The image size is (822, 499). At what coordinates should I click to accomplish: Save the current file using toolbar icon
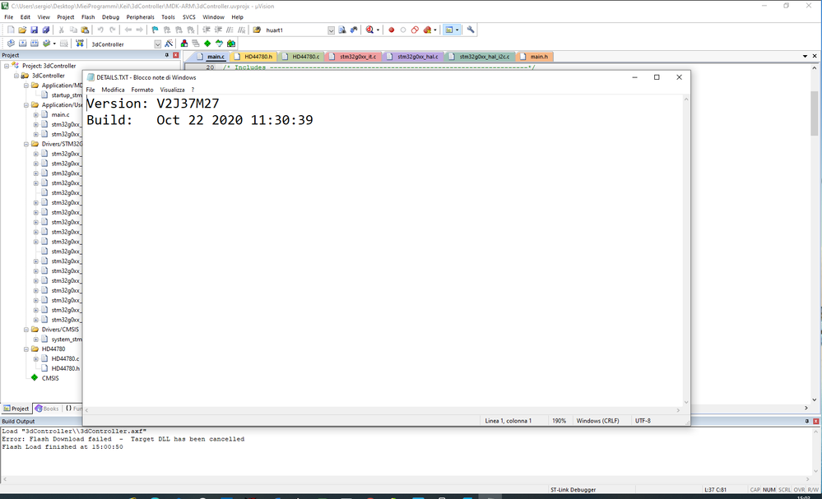(34, 30)
